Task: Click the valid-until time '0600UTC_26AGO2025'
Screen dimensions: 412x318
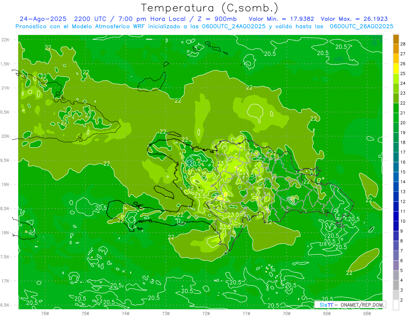Action: tap(362, 26)
